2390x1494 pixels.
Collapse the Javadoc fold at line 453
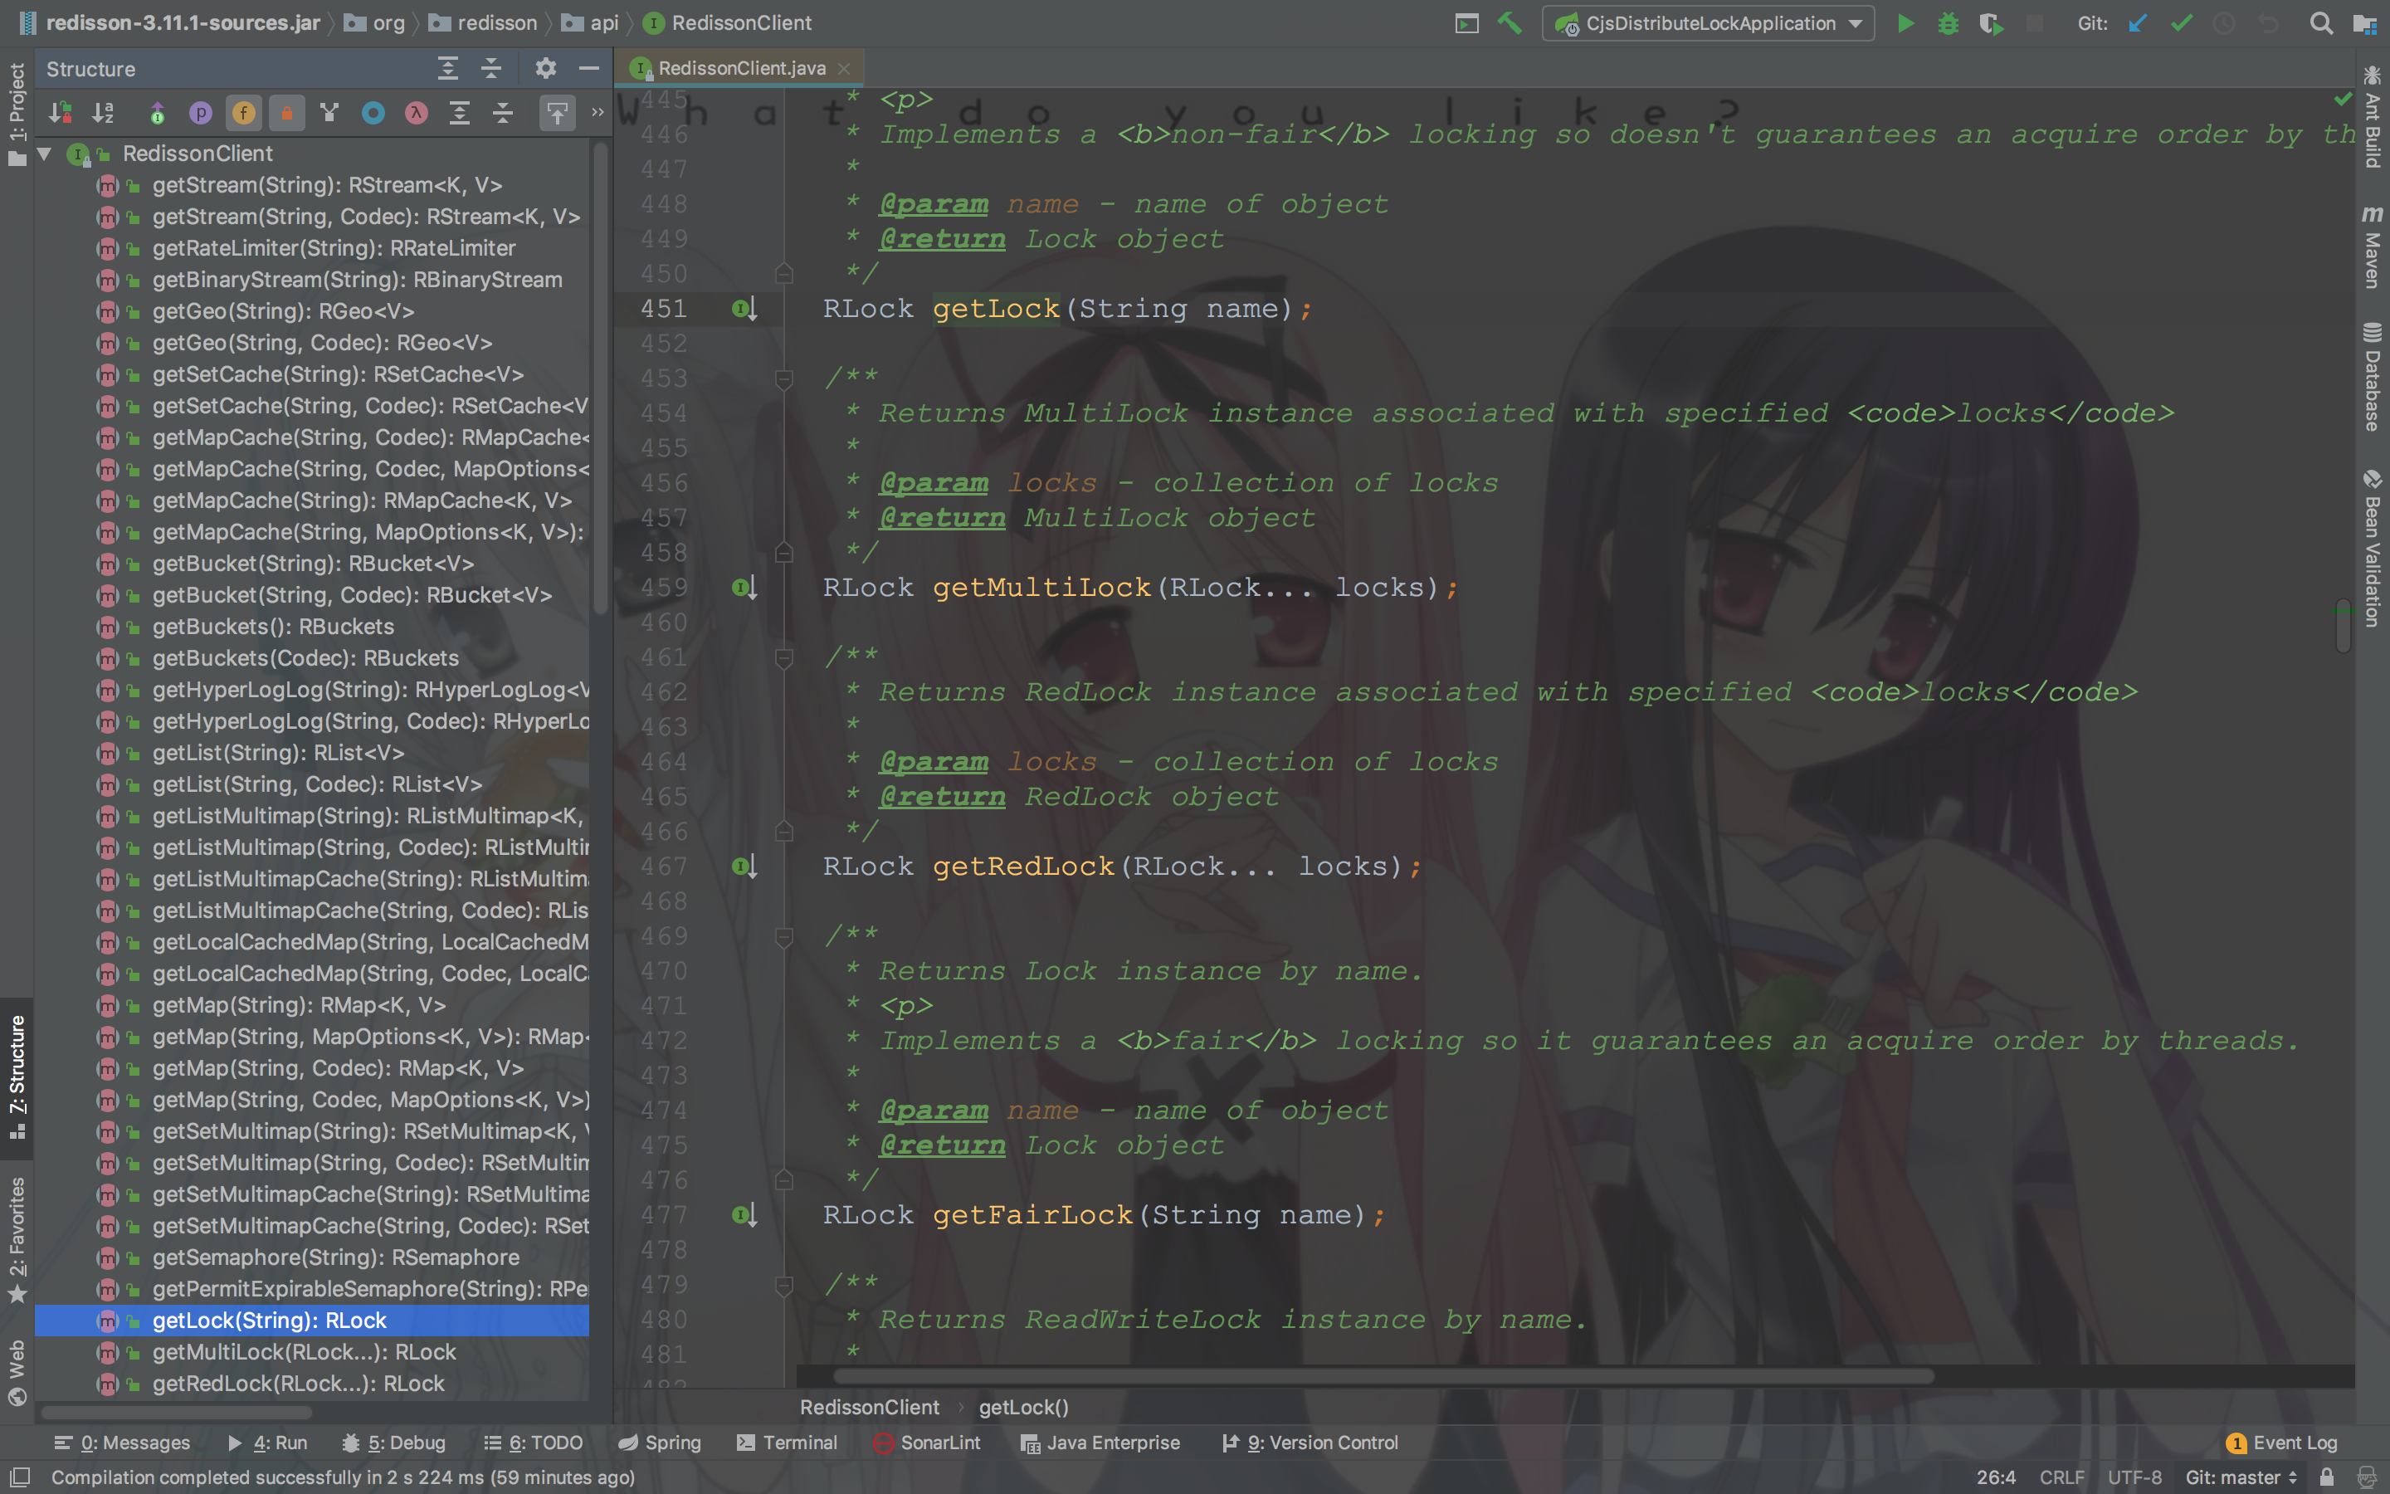[x=784, y=378]
